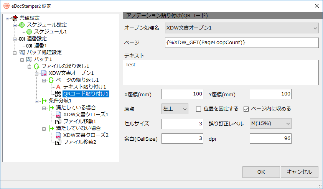Collapse the バッチ1 node
The height and width of the screenshot is (189, 323).
pyautogui.click(x=22, y=60)
